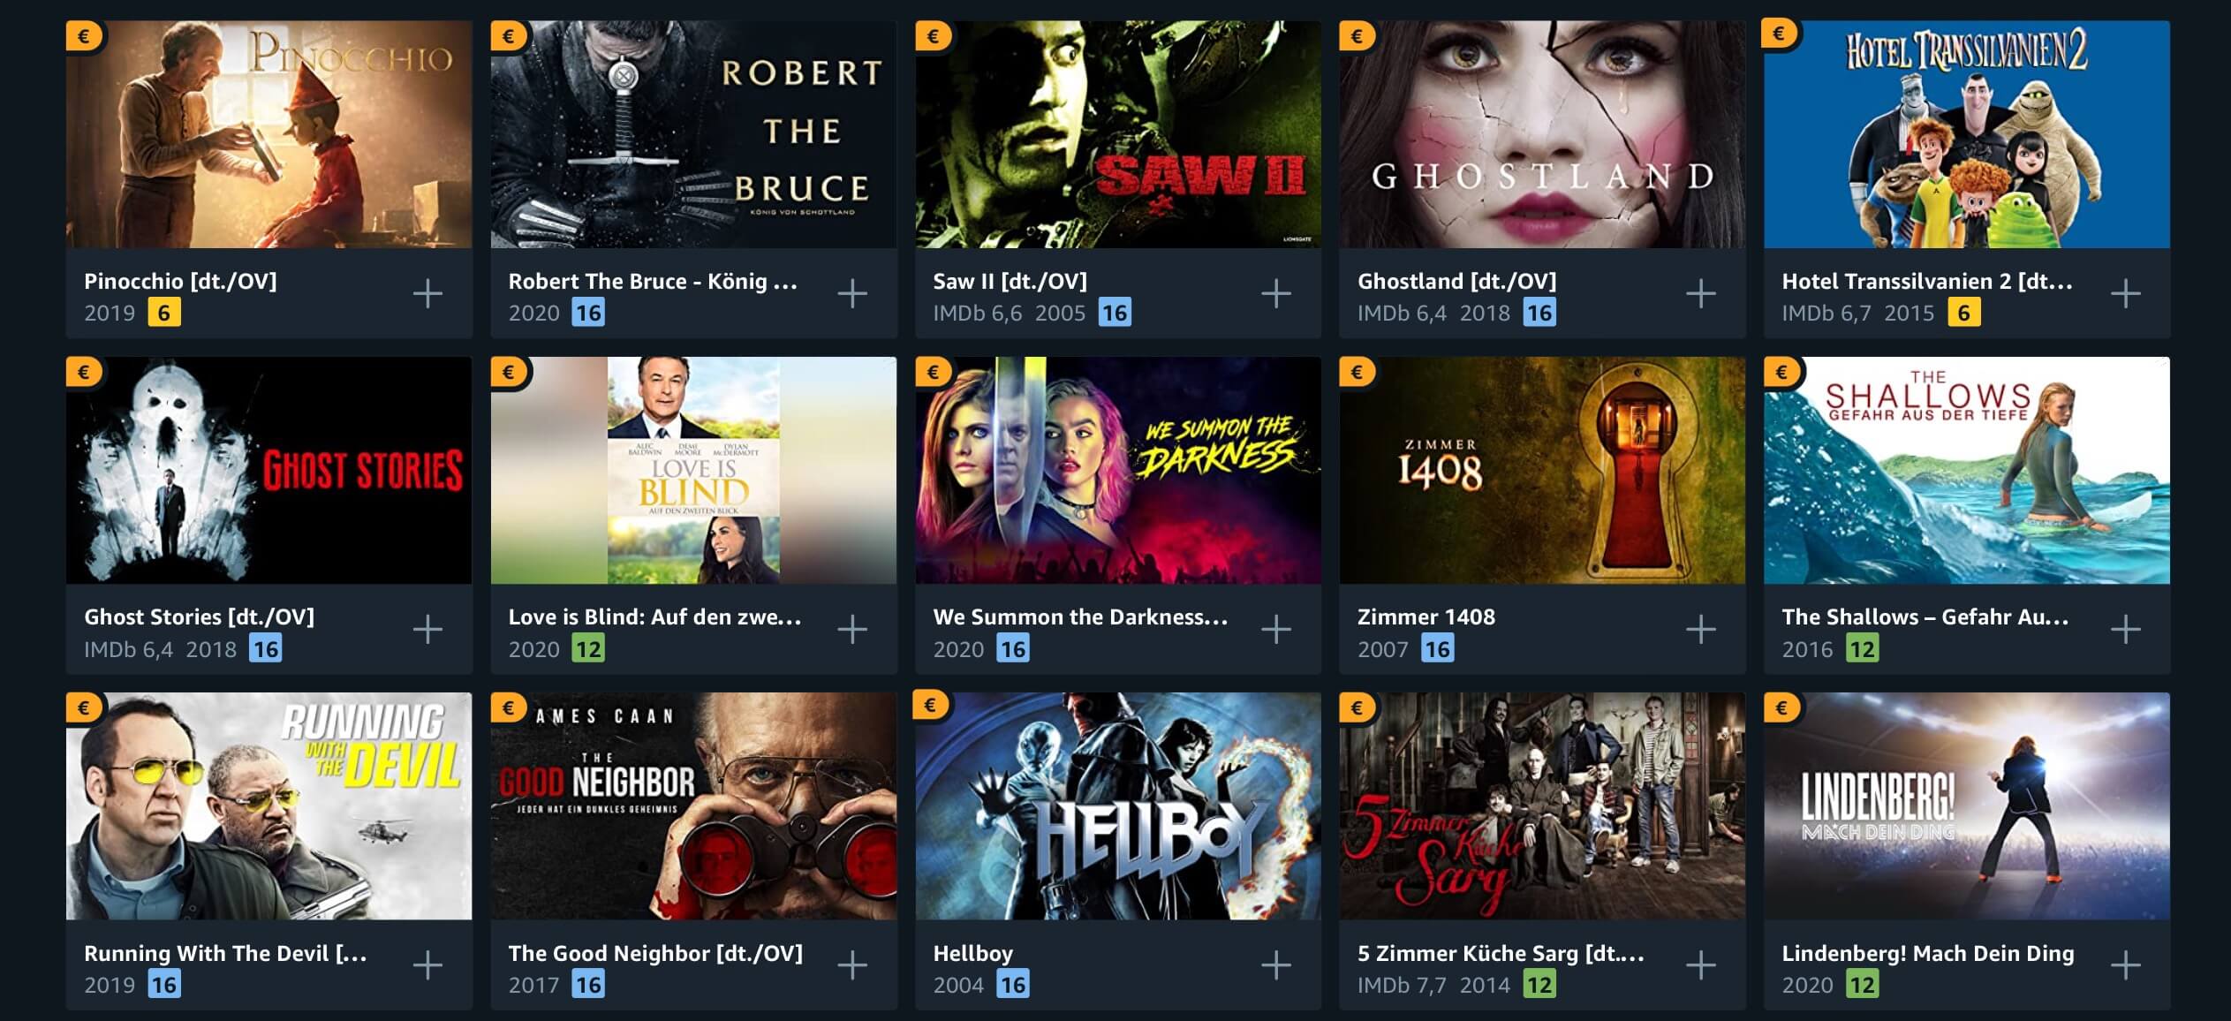Open the Hellboy movie poster
The height and width of the screenshot is (1021, 2231).
(x=1118, y=806)
